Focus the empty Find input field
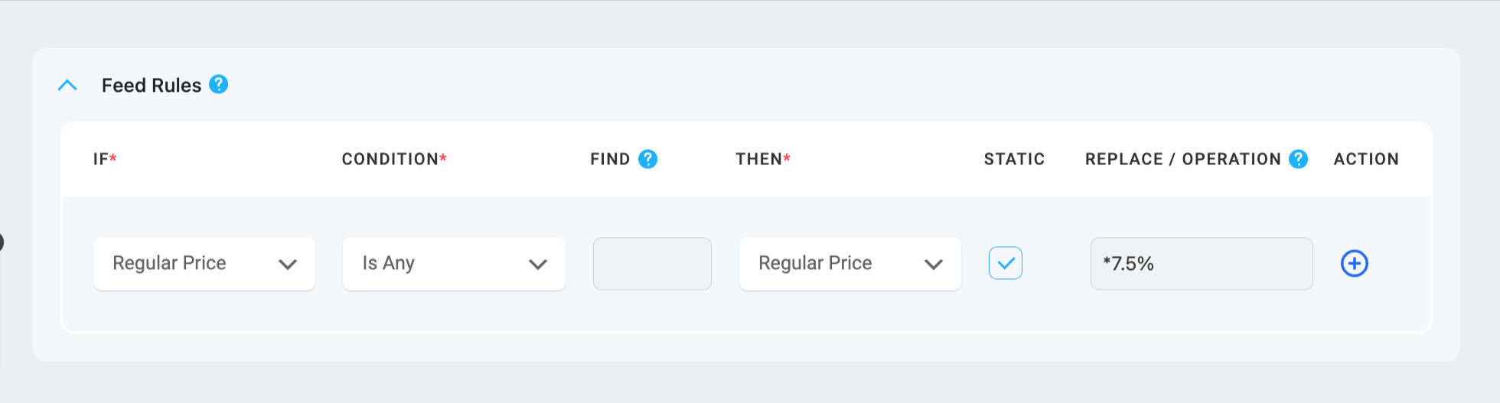The image size is (1500, 403). [652, 263]
